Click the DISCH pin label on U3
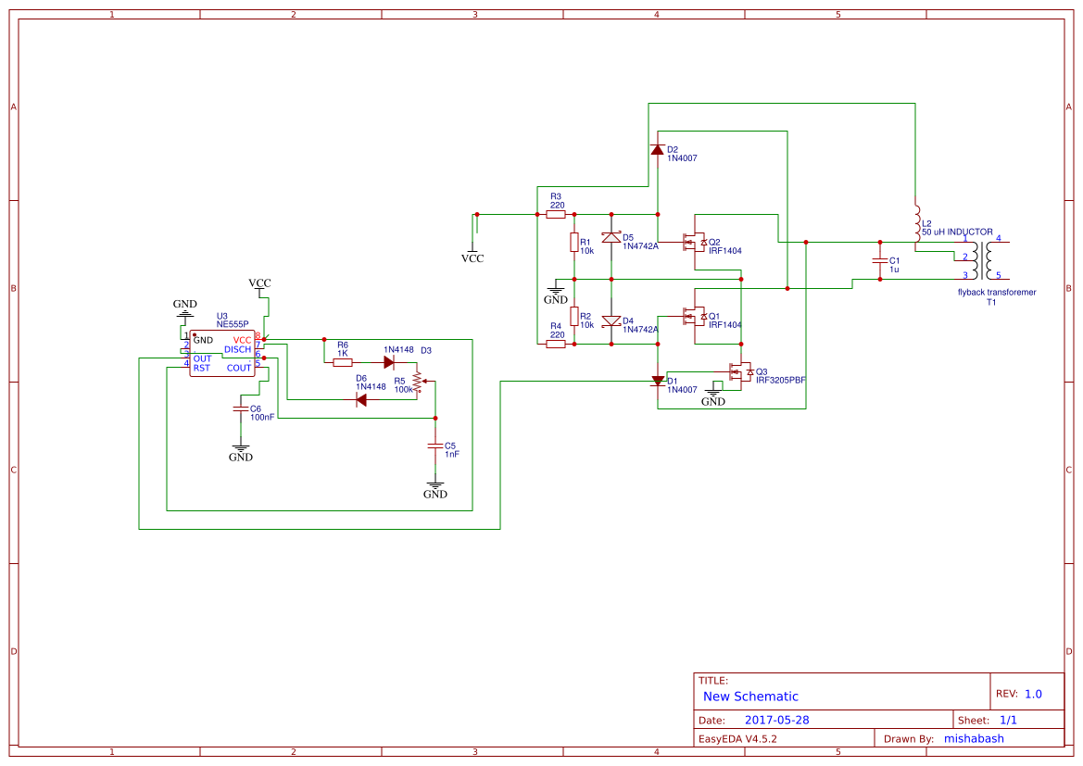Image resolution: width=1083 pixels, height=766 pixels. [239, 349]
